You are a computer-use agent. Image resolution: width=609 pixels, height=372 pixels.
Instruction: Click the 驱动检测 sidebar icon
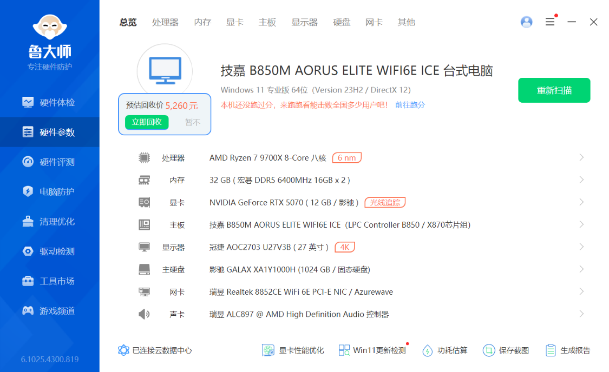tap(28, 251)
